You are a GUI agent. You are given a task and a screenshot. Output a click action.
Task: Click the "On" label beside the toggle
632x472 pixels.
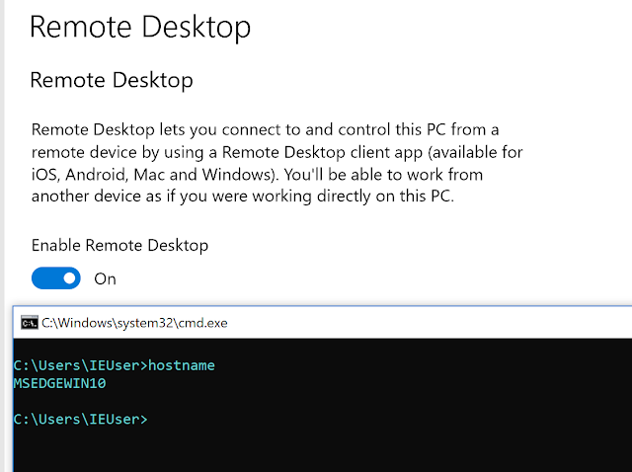[x=106, y=278]
